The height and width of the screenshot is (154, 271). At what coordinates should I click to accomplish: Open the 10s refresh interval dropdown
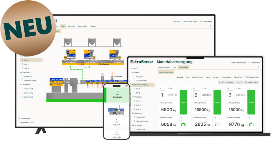point(256,82)
